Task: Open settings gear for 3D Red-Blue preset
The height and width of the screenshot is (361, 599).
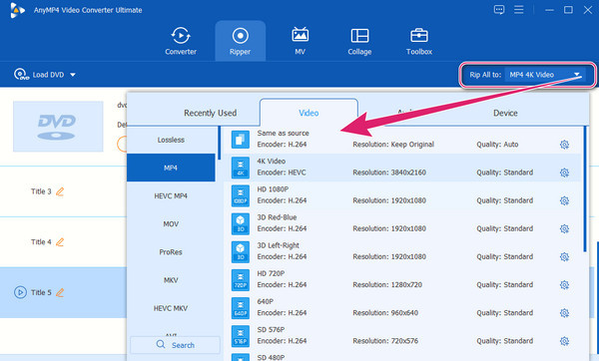Action: 564,228
